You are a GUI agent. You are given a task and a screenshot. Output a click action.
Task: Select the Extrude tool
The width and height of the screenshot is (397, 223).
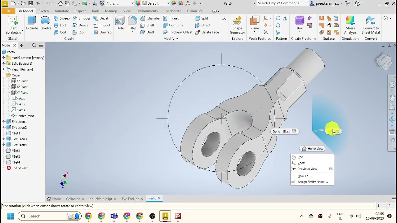point(32,23)
